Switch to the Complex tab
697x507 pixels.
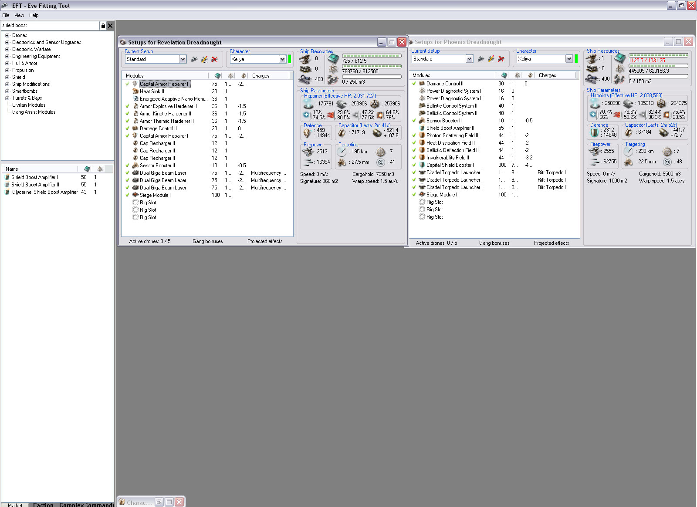click(71, 505)
